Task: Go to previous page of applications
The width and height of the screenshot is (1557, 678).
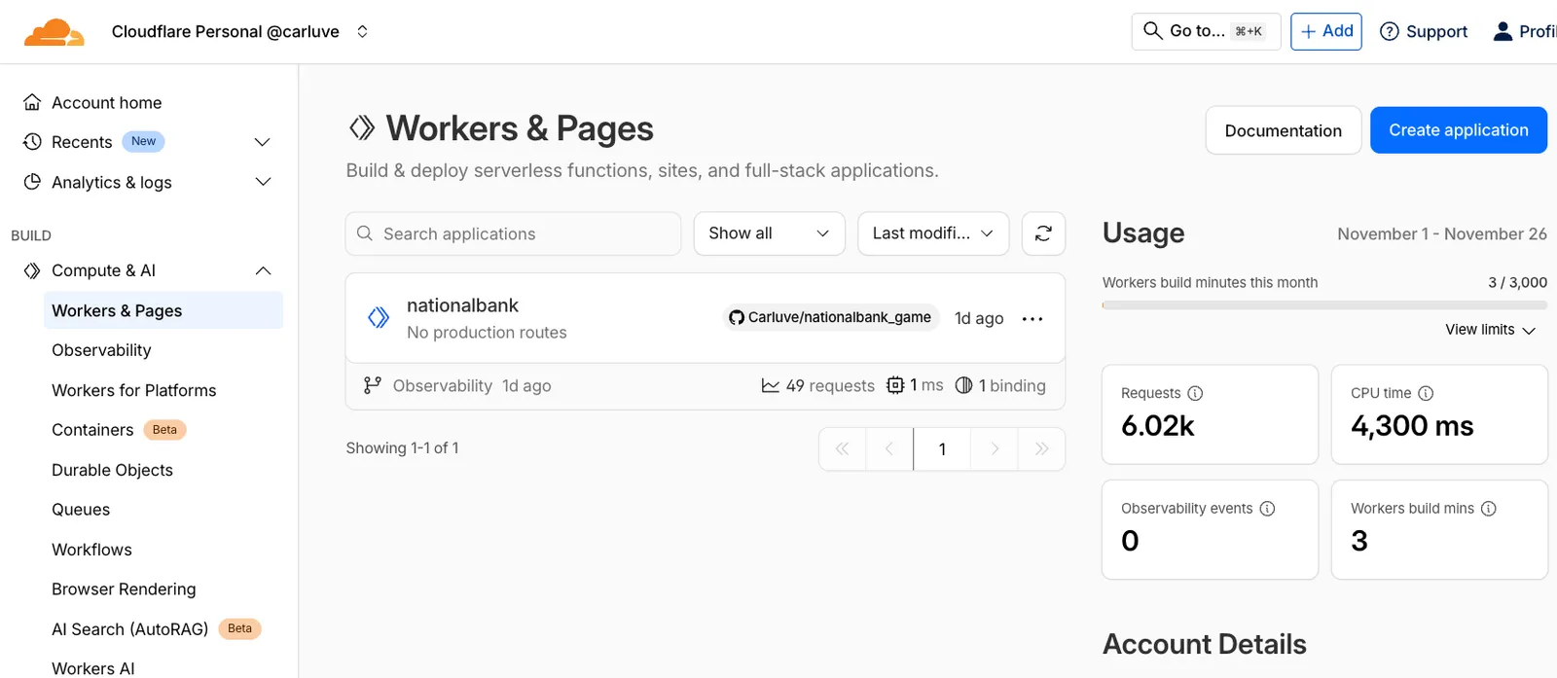Action: click(889, 448)
